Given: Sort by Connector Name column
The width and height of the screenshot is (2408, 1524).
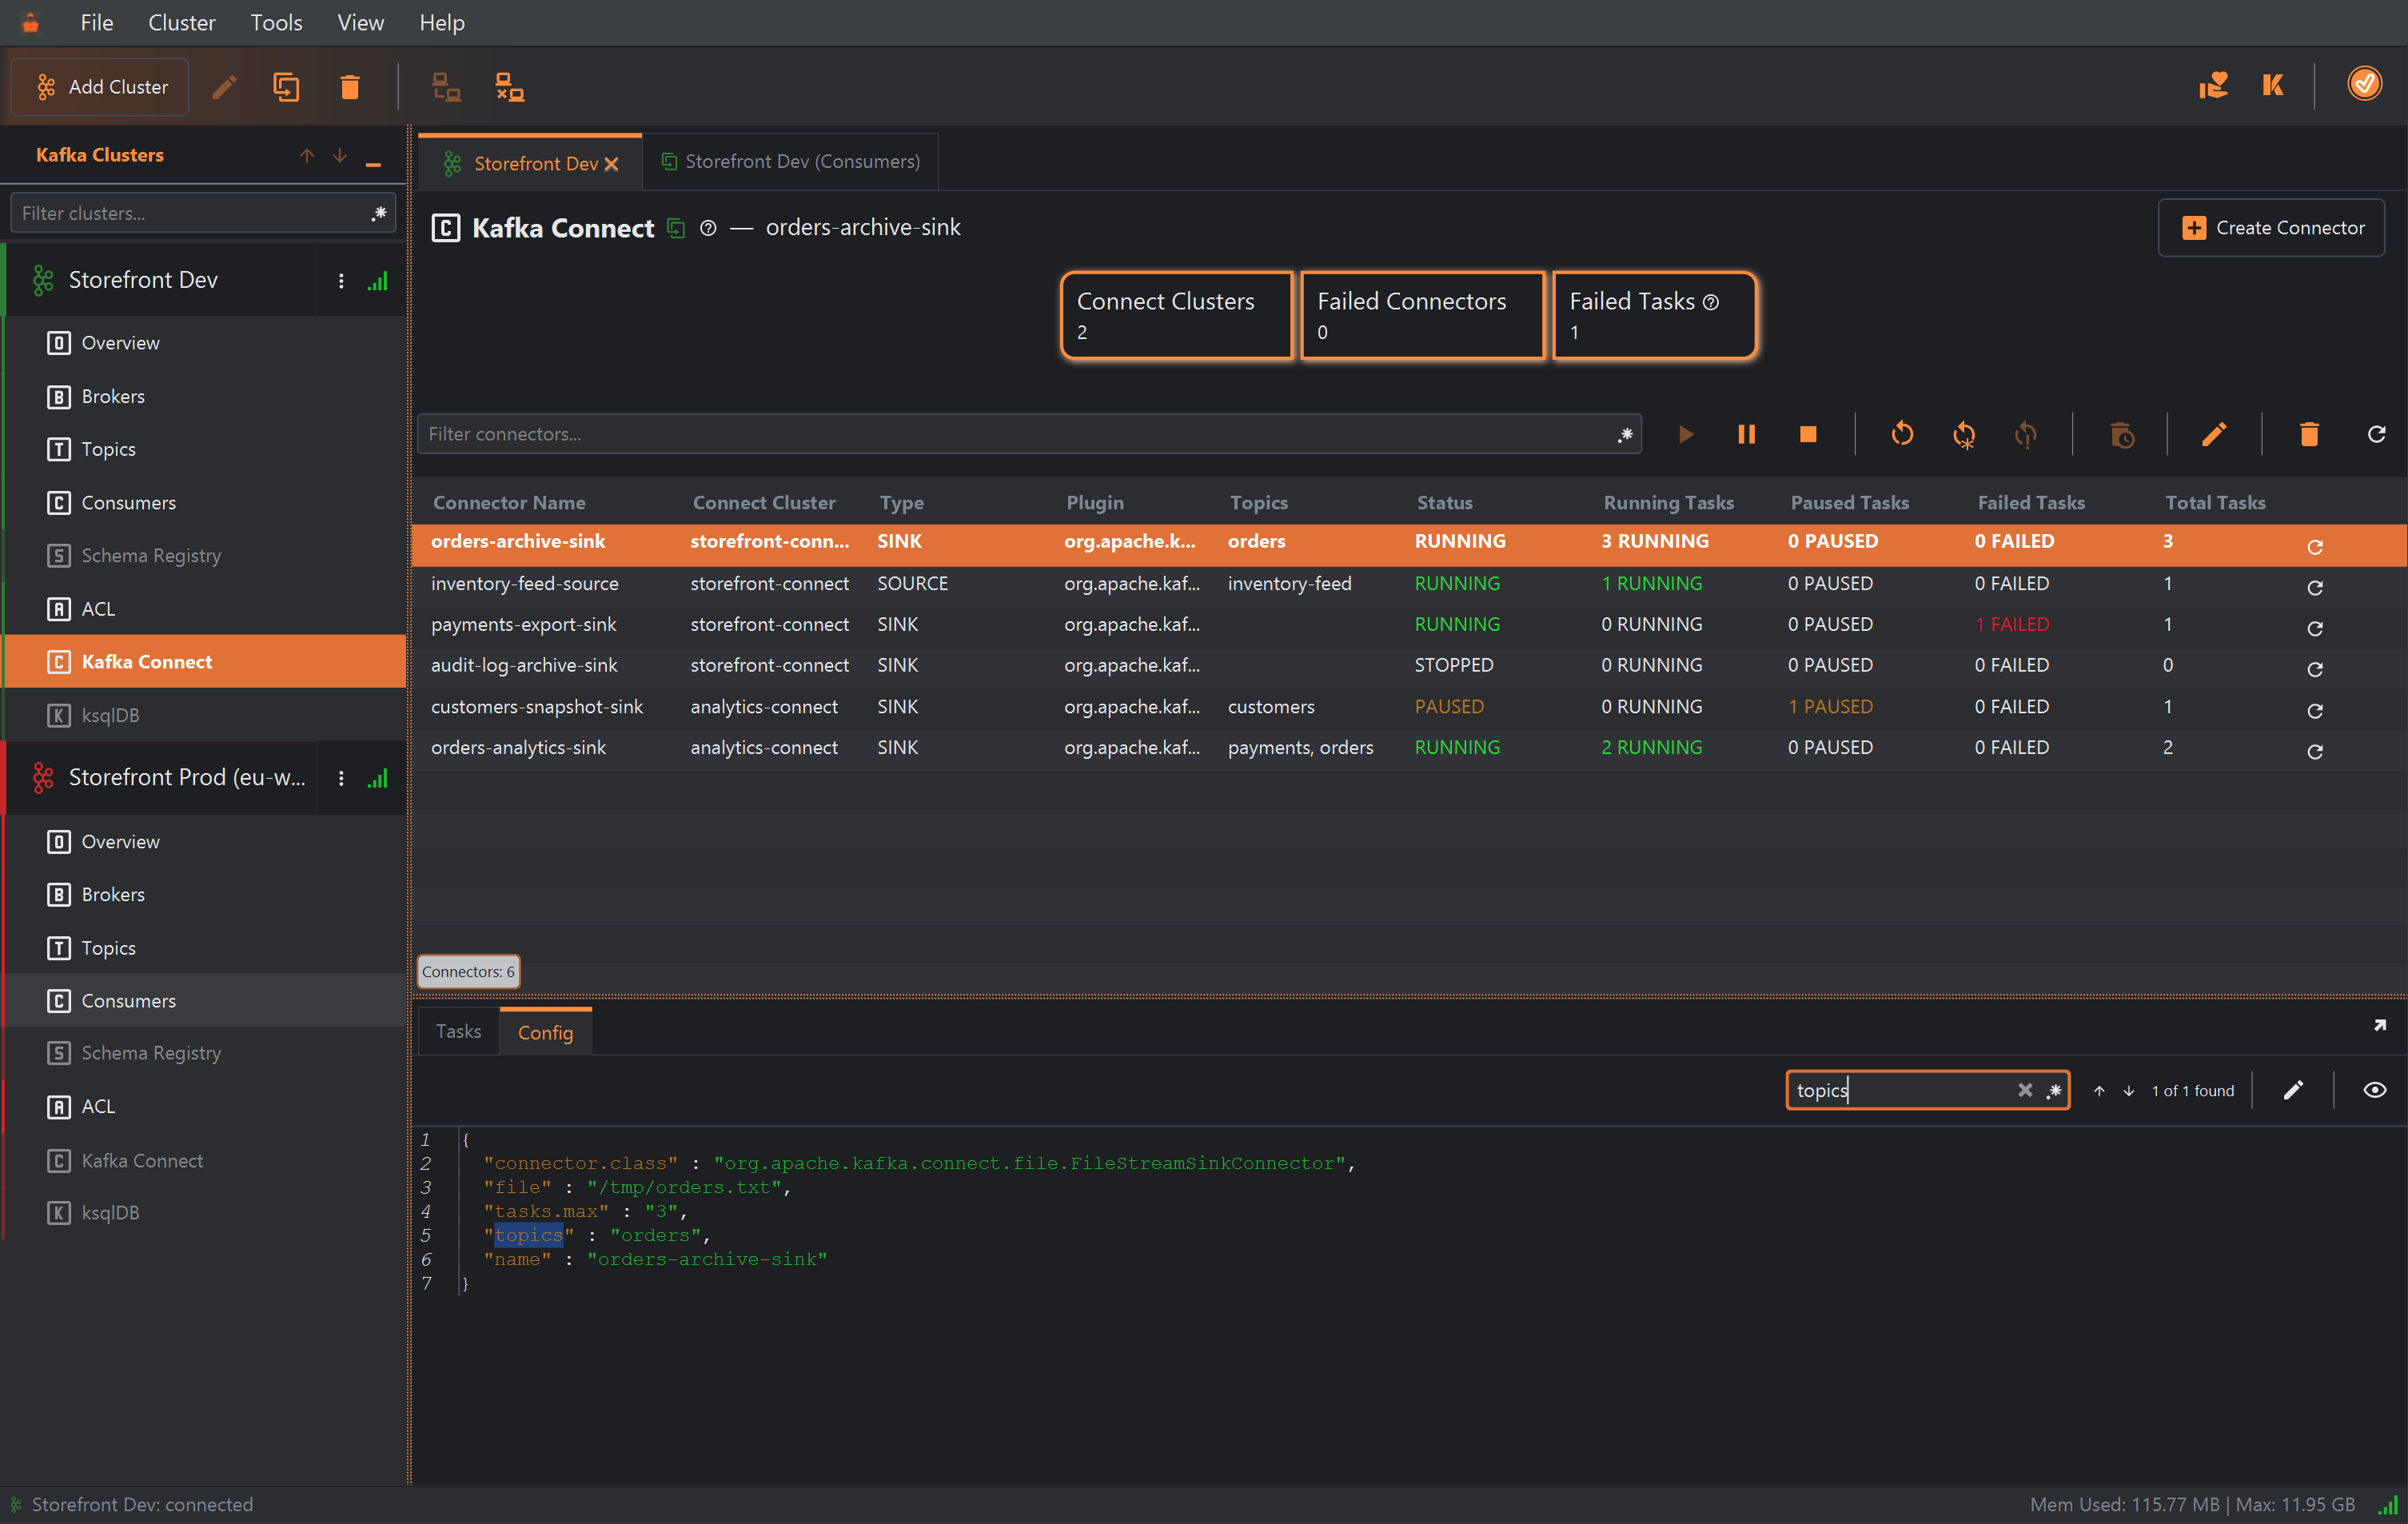Looking at the screenshot, I should pos(509,503).
